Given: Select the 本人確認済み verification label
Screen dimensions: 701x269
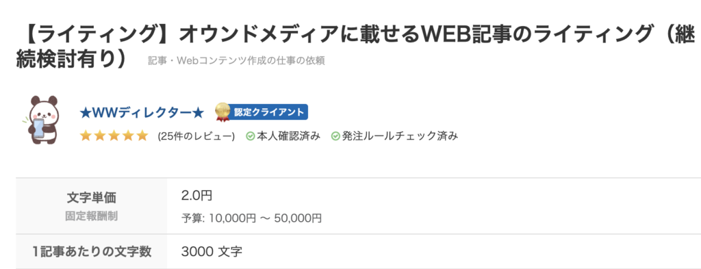Looking at the screenshot, I should click(288, 136).
